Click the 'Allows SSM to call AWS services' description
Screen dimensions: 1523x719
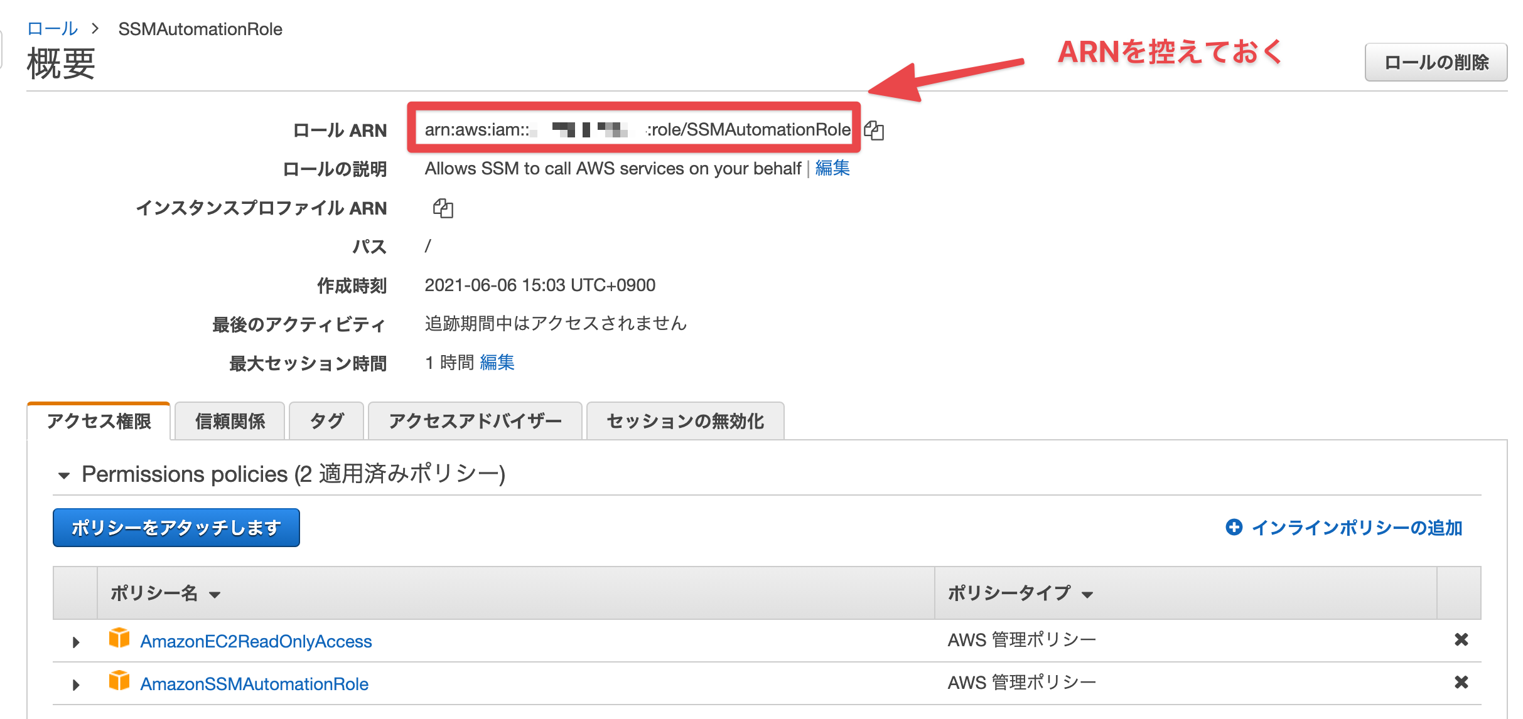click(x=613, y=168)
